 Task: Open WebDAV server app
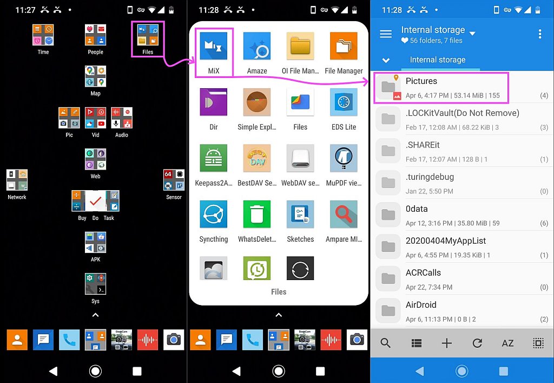click(x=300, y=158)
